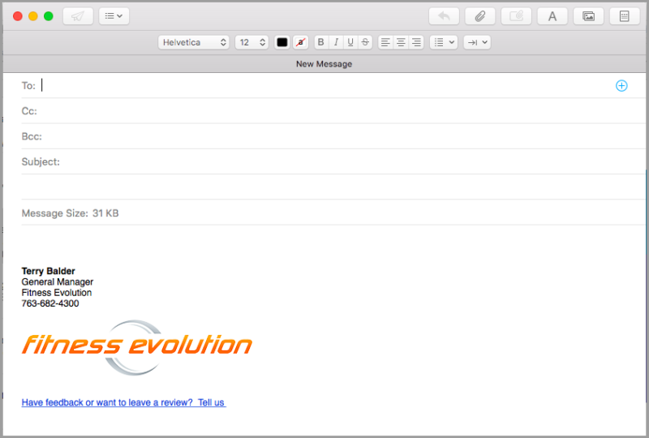Click the Terry Balder signature name

(x=48, y=271)
